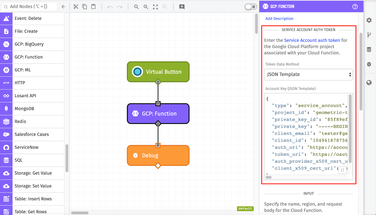Click the JSON editor horizontal scrollbar
This screenshot has height=215, width=376.
(269, 177)
